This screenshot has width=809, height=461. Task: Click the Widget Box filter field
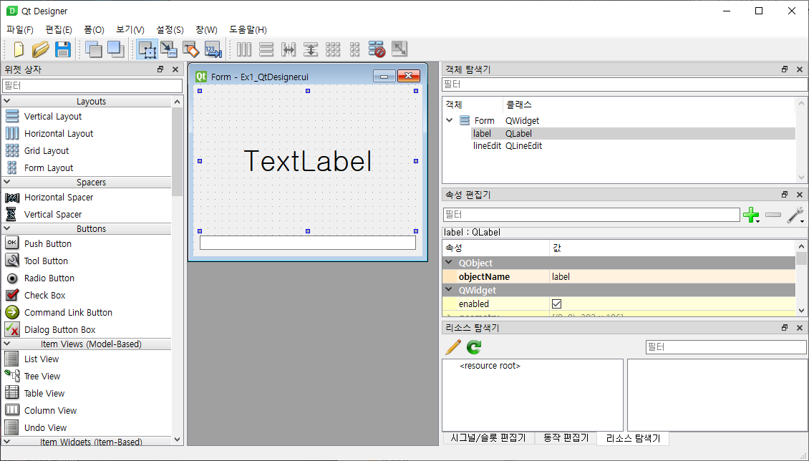click(92, 86)
